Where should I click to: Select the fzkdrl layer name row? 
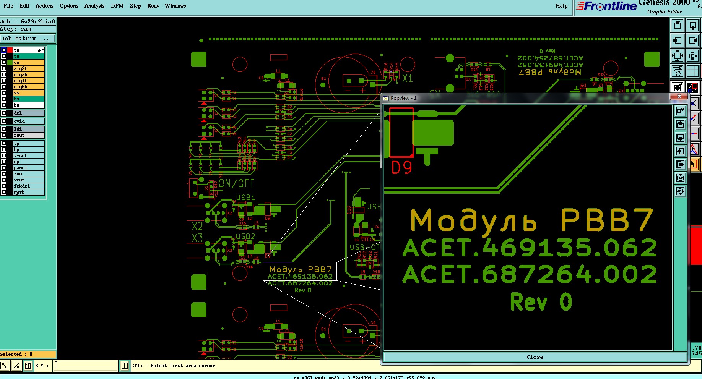coord(29,186)
